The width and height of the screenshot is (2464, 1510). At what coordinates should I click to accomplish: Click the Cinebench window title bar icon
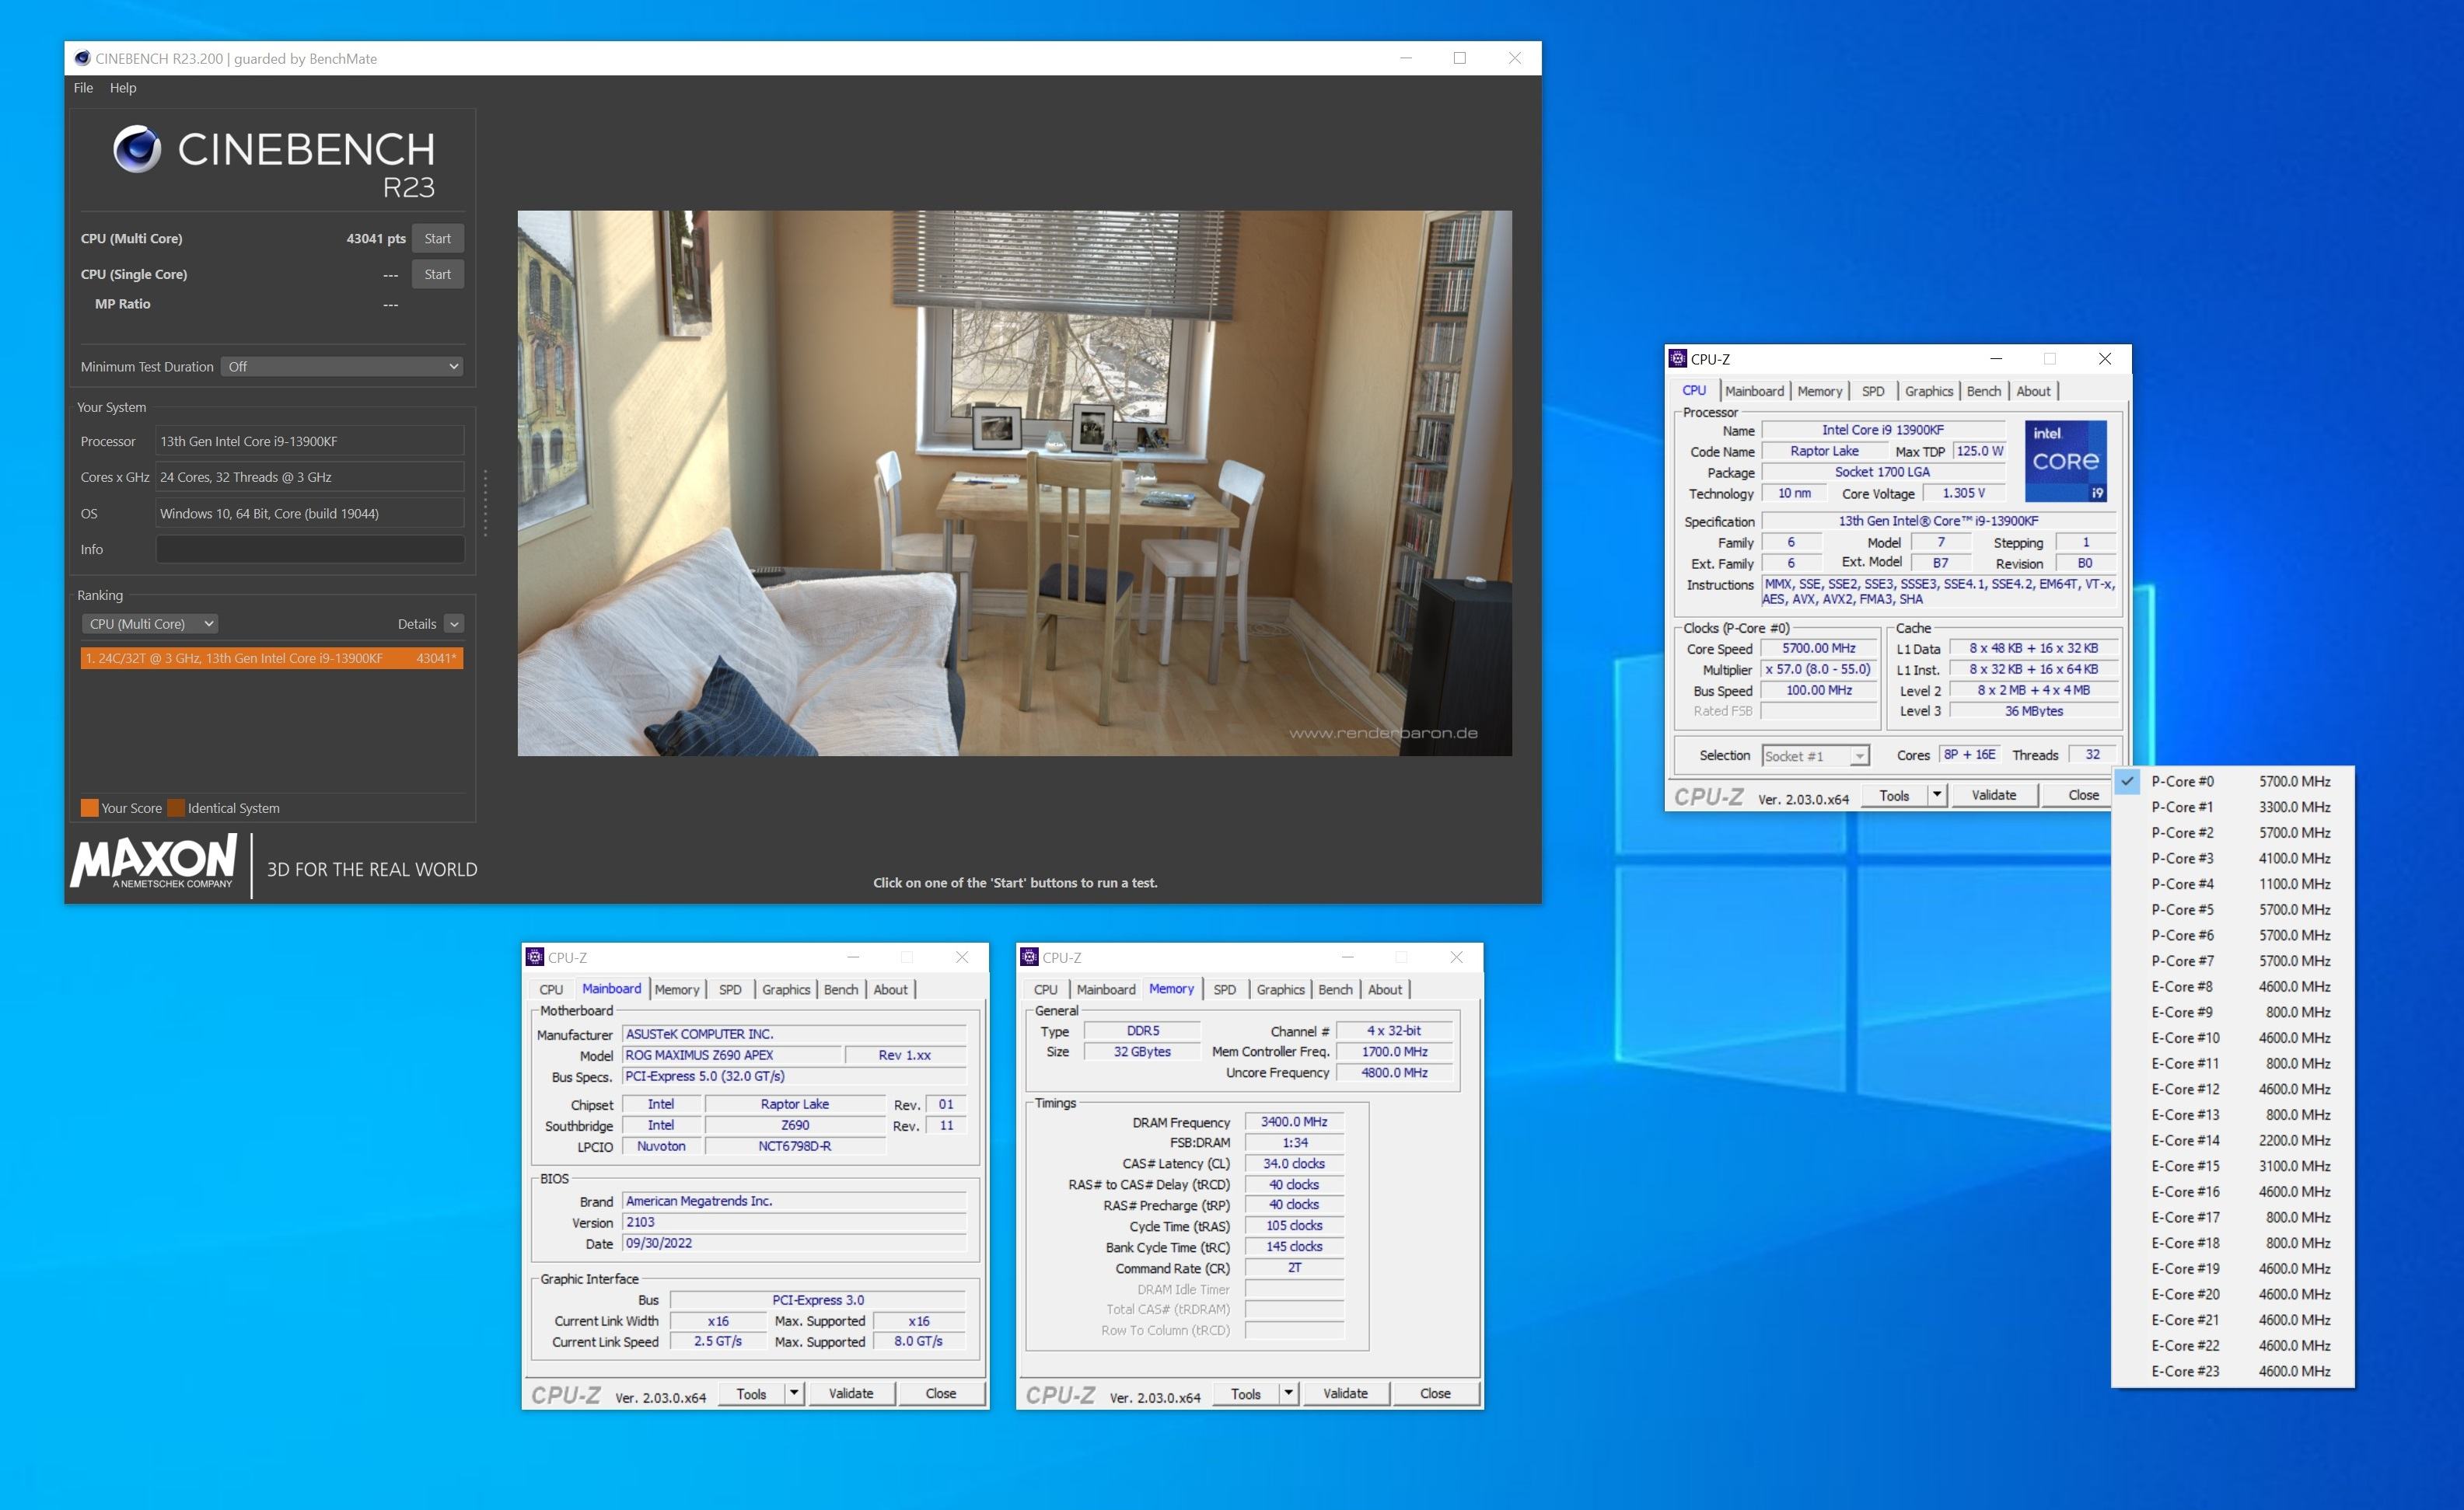coord(82,59)
